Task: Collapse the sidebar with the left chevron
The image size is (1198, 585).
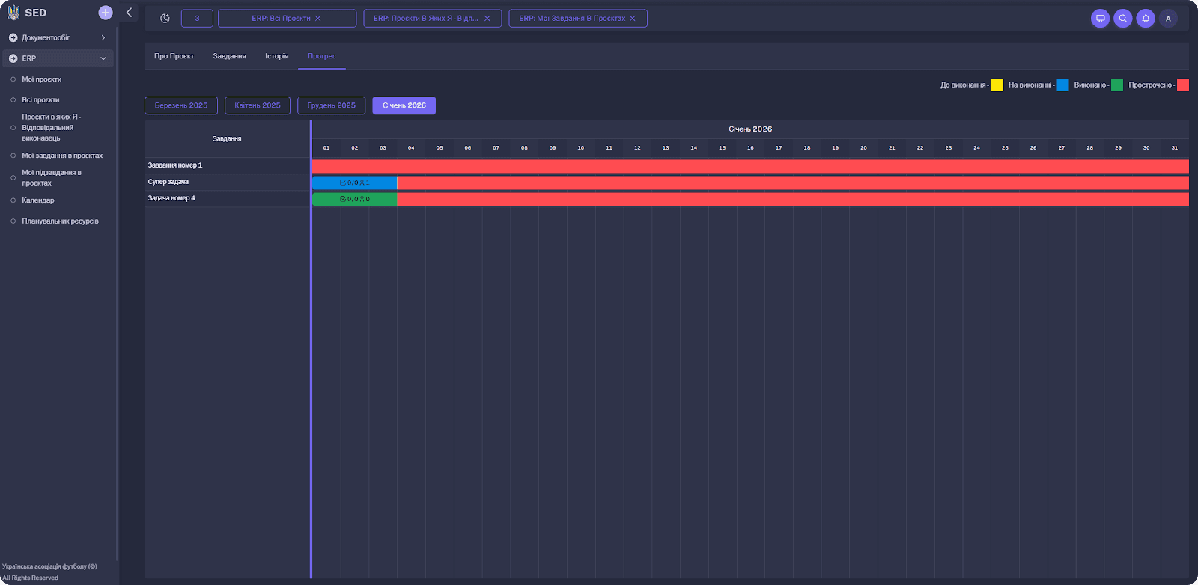Action: click(129, 13)
